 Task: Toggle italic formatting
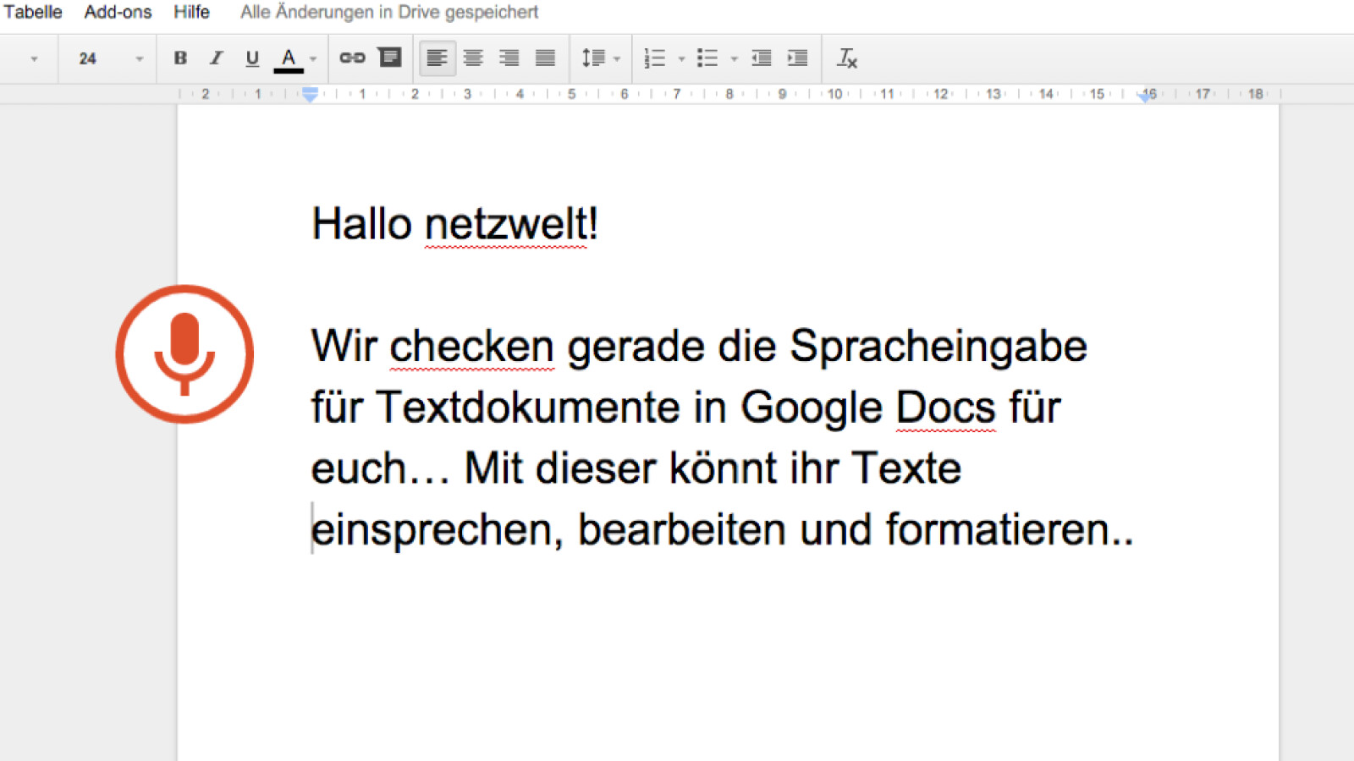click(x=216, y=58)
